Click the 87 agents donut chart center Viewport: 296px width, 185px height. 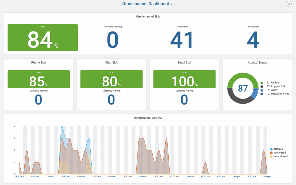(x=243, y=88)
